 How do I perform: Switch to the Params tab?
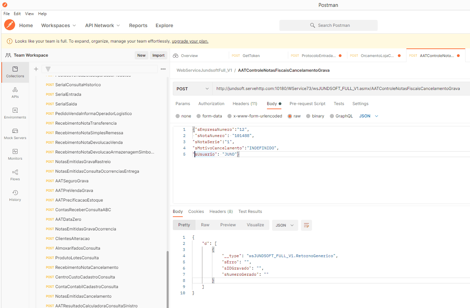coord(183,104)
